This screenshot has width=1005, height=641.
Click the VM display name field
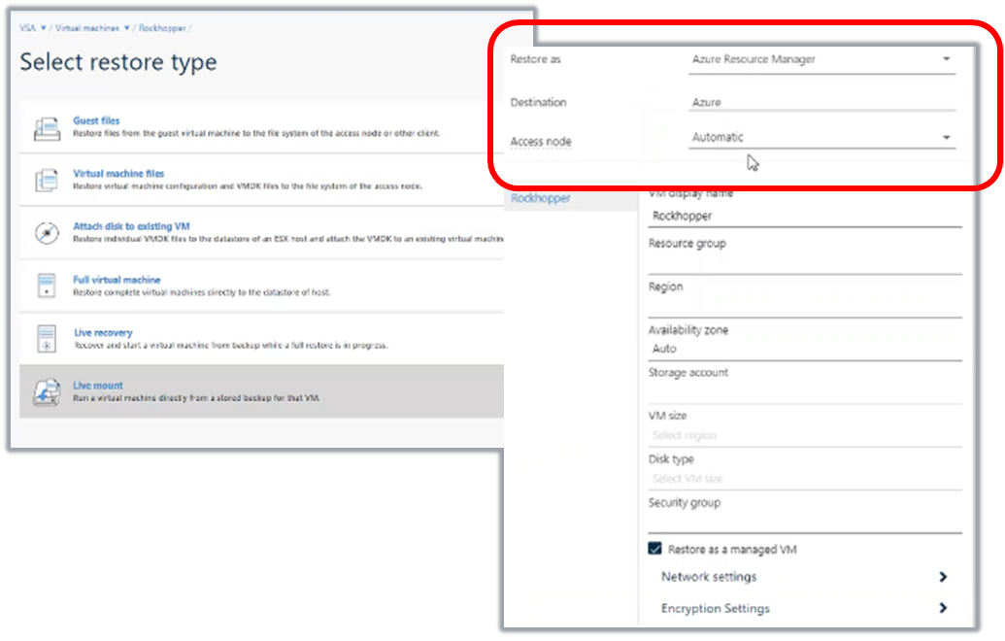804,217
